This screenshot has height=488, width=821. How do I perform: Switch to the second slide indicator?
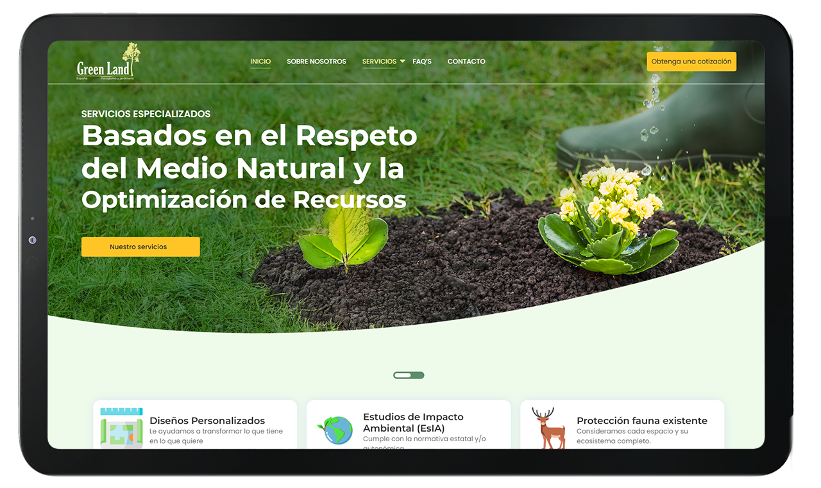[x=417, y=375]
